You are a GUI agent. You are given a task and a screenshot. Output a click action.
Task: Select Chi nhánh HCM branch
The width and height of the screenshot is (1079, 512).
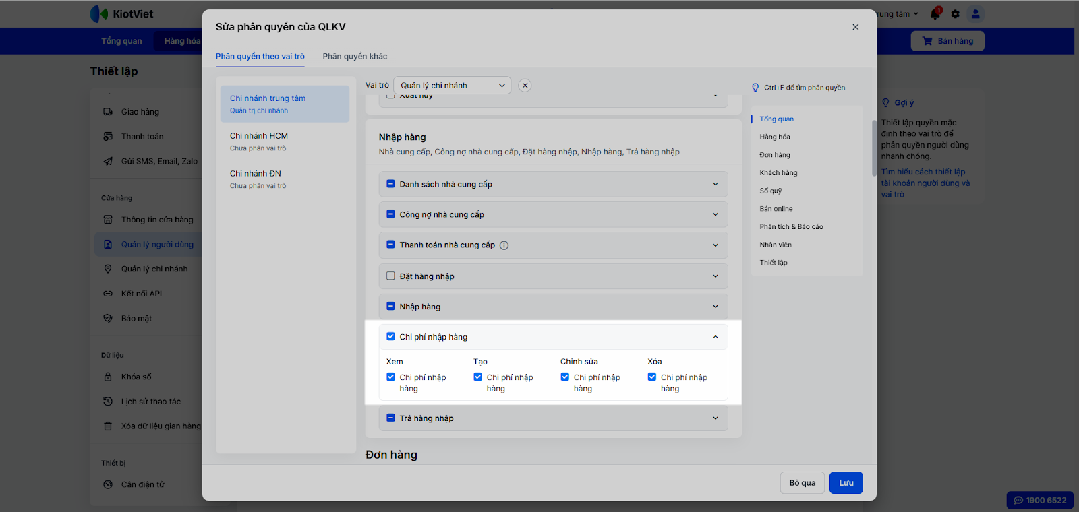259,136
